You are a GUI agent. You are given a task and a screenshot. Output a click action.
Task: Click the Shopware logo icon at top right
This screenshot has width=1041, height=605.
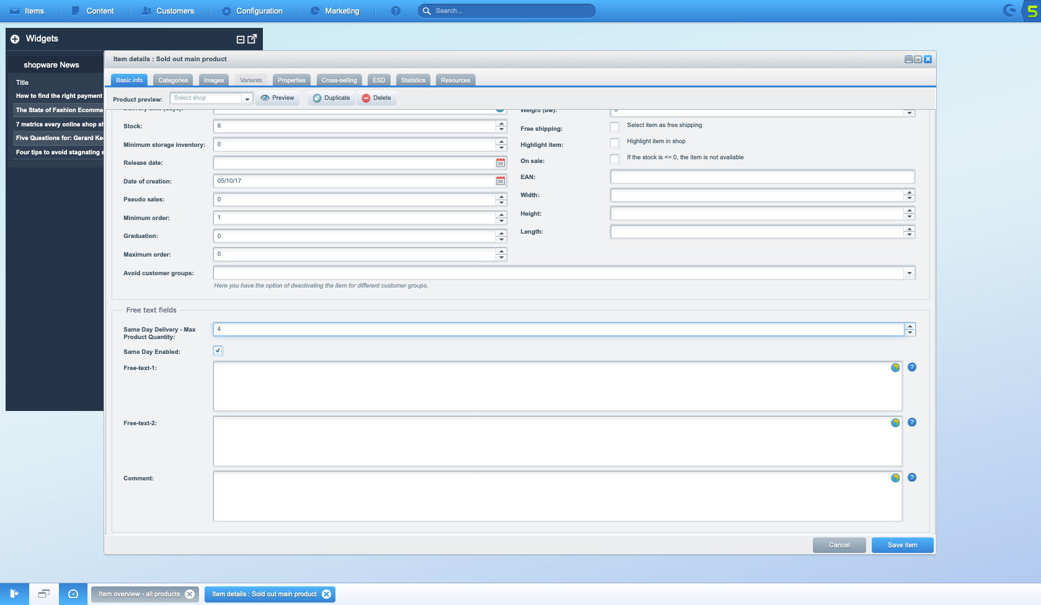pos(1010,11)
